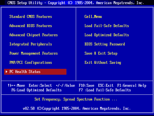Click the v02.58 copyright version line
The image size is (154, 116).
click(77, 108)
